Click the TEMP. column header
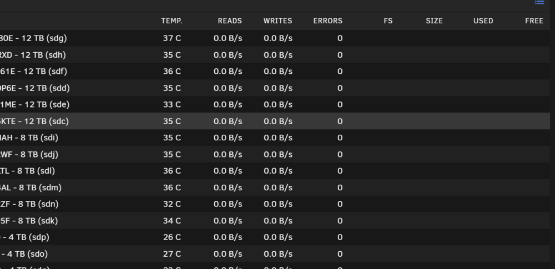The height and width of the screenshot is (269, 555). 171,21
